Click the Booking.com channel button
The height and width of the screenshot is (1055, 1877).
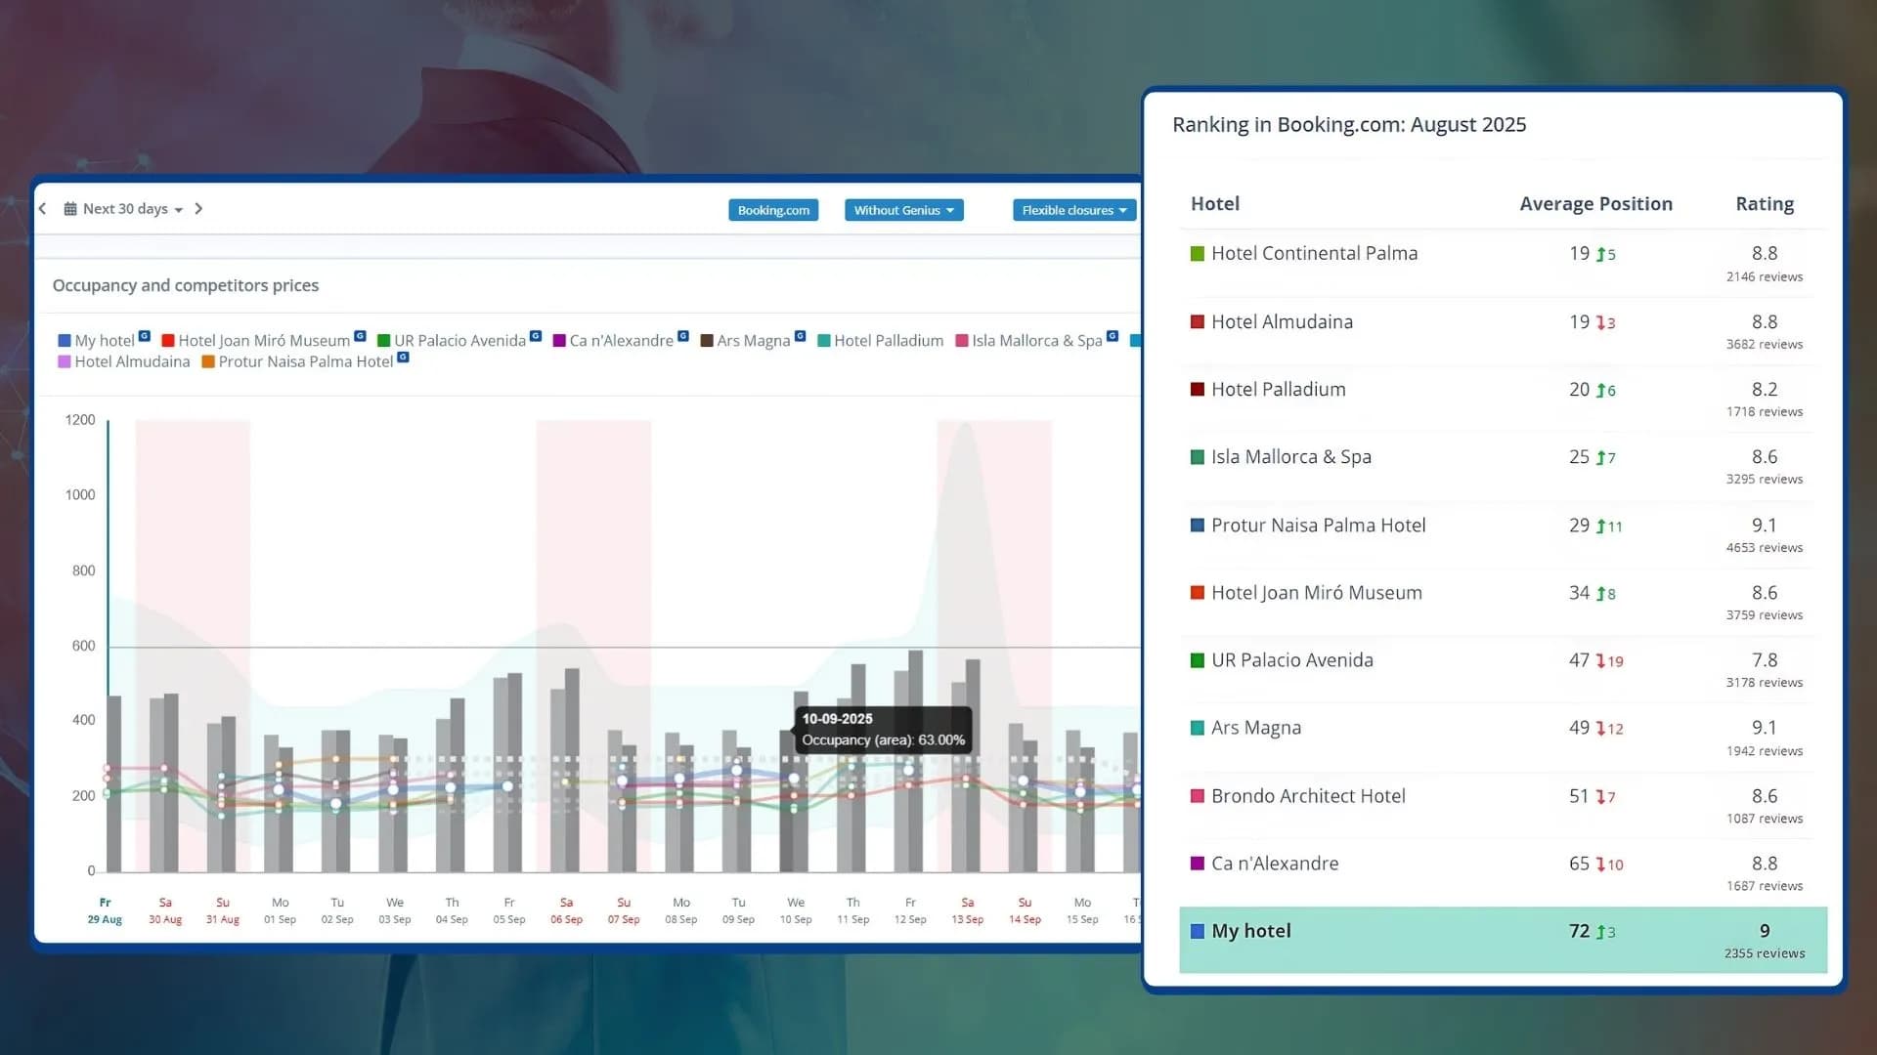773,210
